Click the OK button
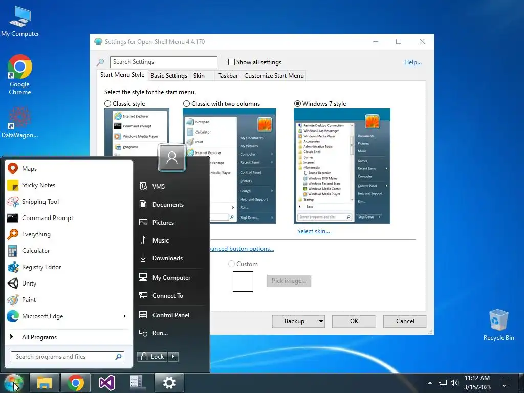 point(354,321)
